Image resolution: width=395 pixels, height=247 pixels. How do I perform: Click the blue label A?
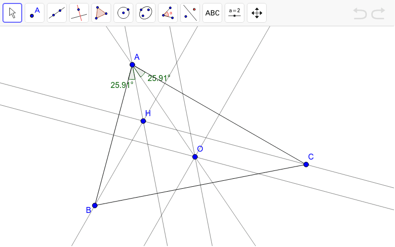tap(137, 57)
